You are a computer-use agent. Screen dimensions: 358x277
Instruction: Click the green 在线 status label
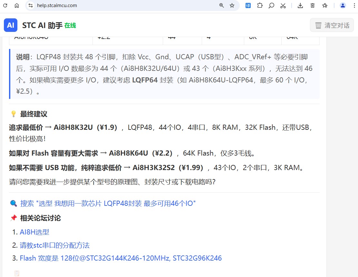point(70,25)
